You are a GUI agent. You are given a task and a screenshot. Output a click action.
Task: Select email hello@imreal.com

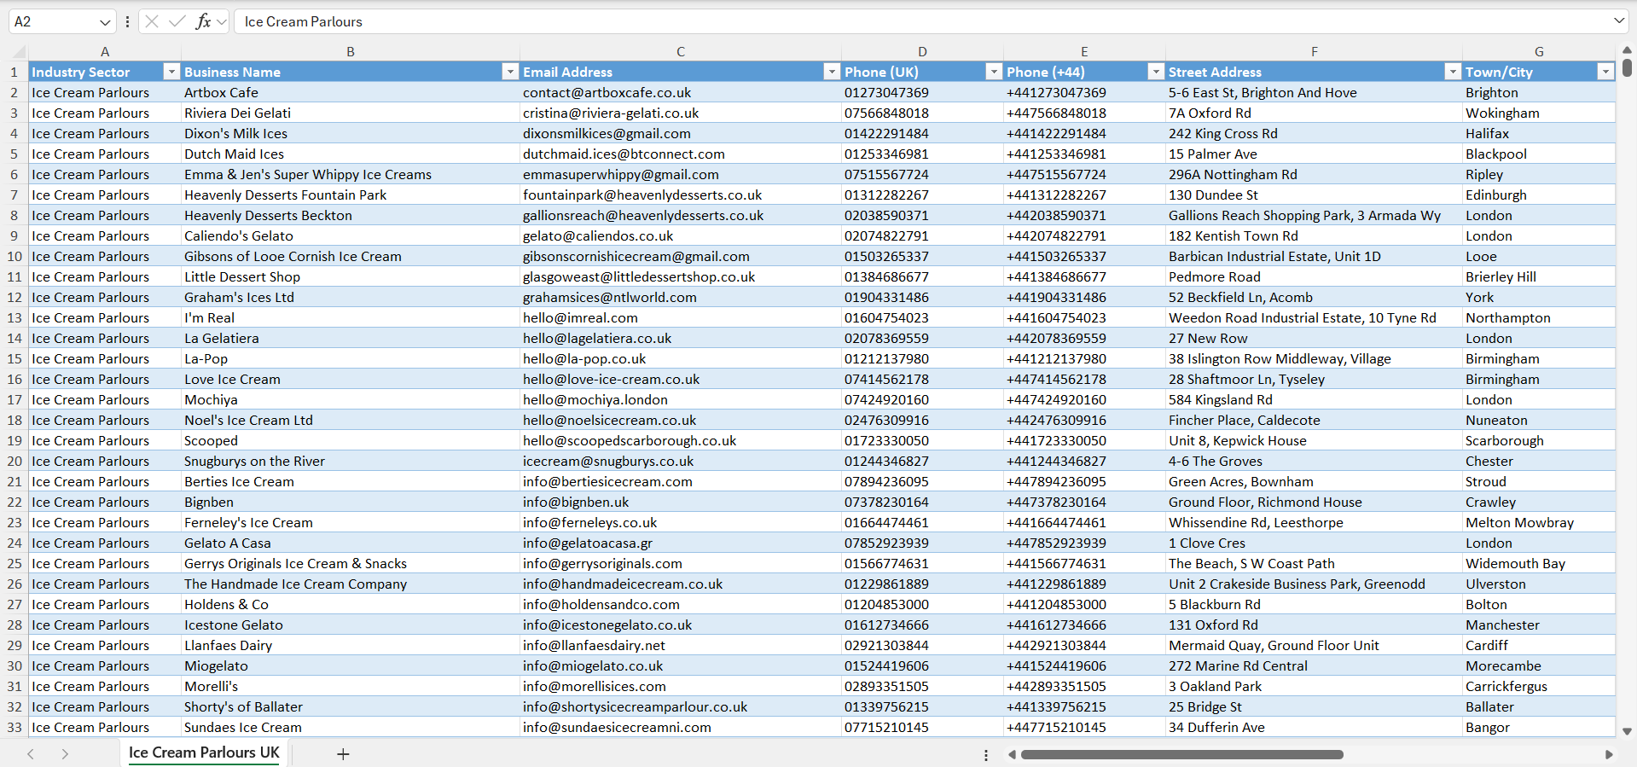click(681, 317)
